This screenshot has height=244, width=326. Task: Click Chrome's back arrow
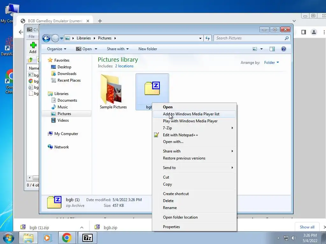coord(21,32)
